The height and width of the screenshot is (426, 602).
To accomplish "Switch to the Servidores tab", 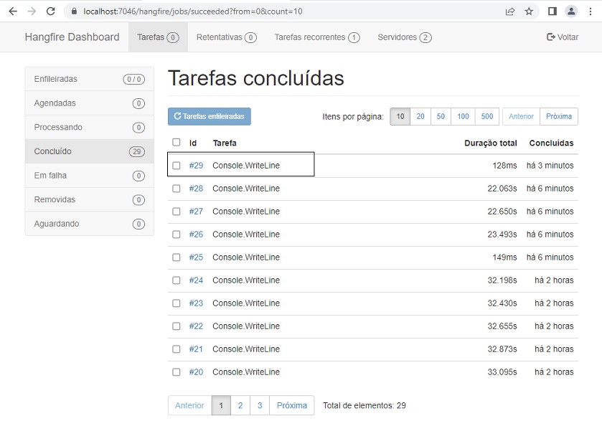I will tap(404, 37).
